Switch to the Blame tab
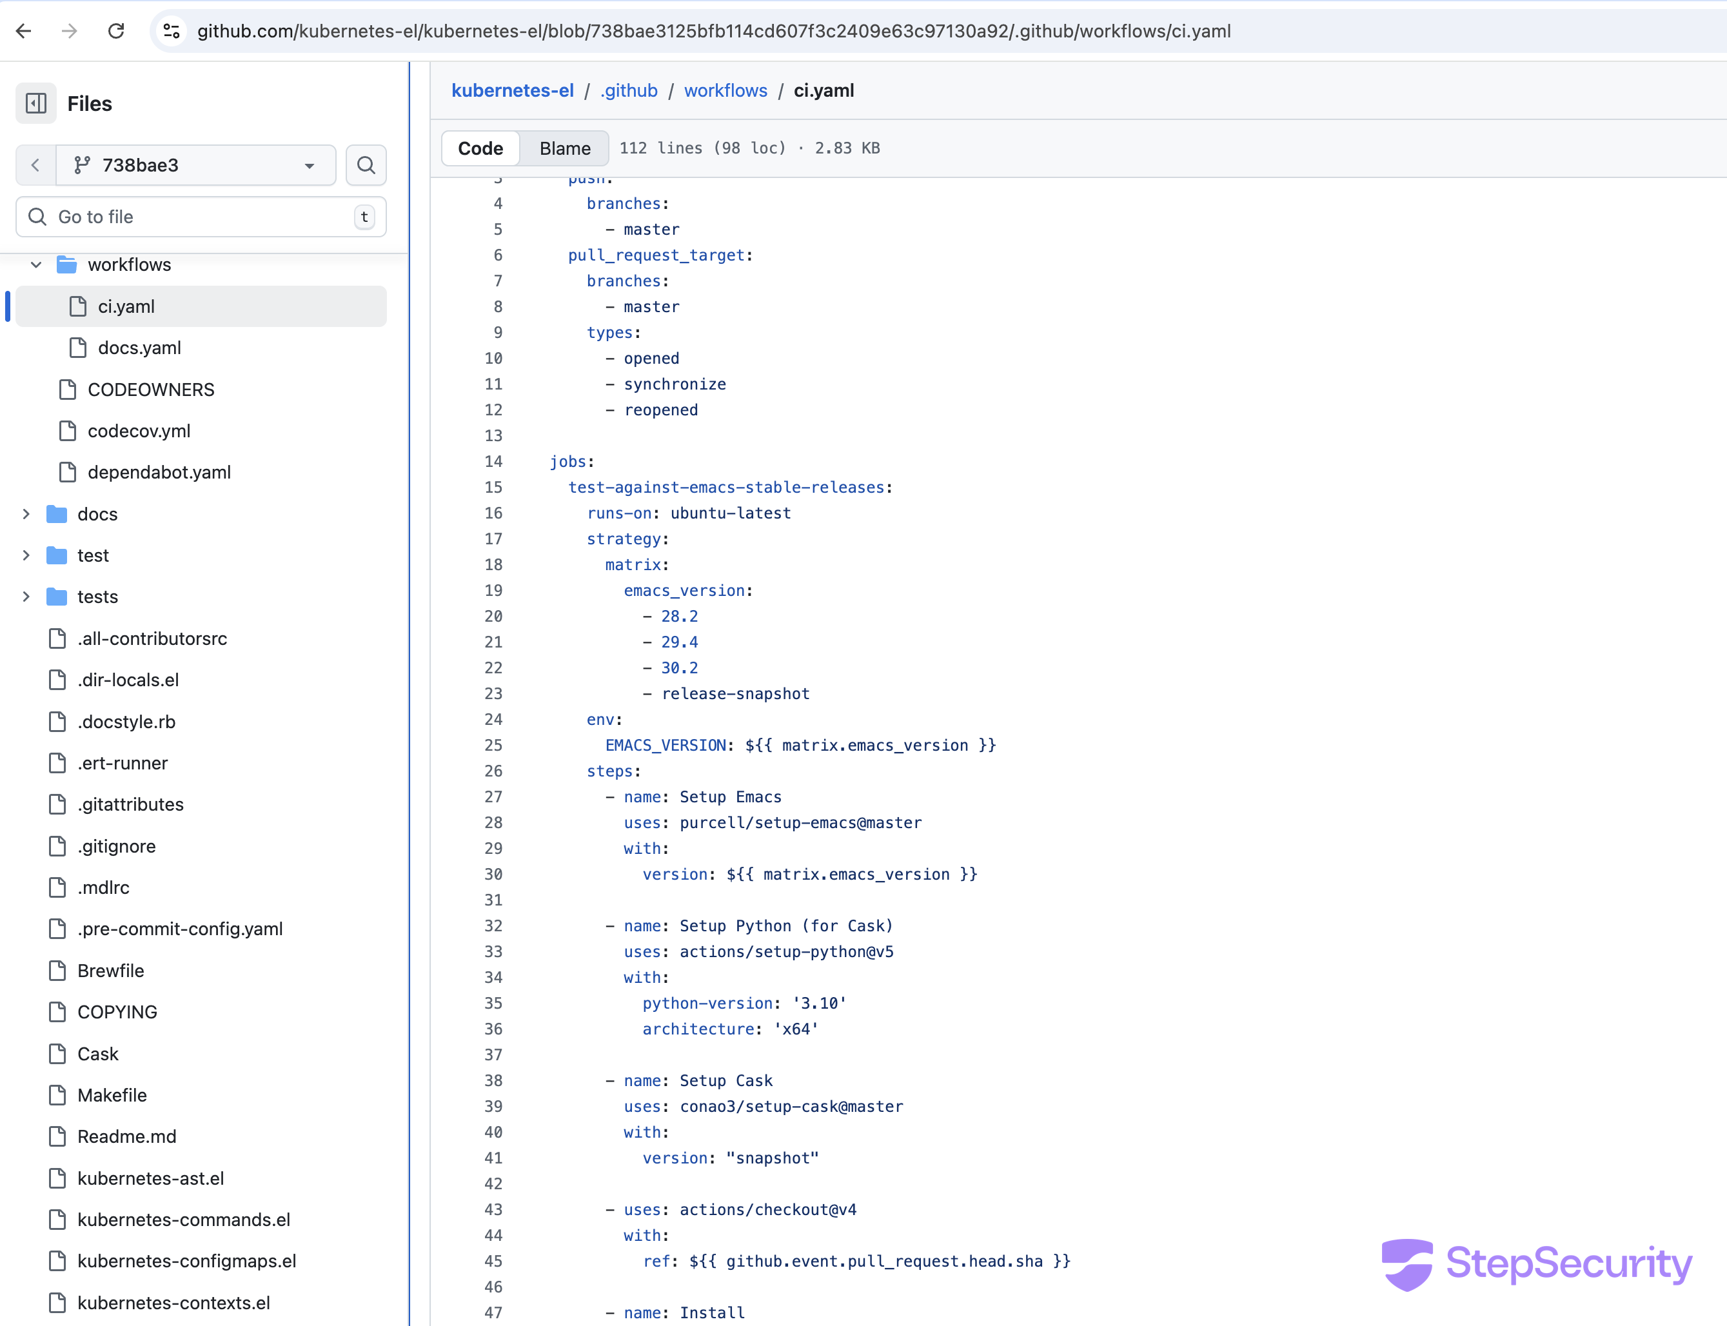 tap(564, 148)
